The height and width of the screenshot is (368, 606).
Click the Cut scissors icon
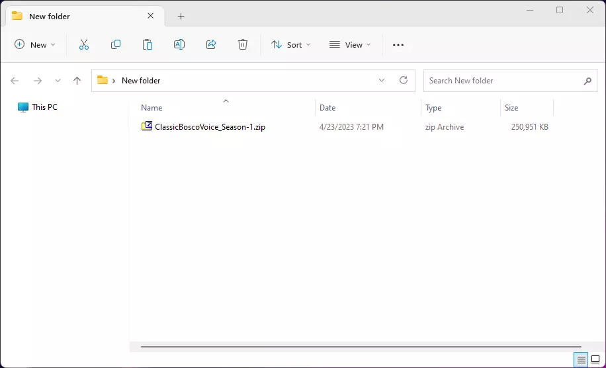click(84, 45)
